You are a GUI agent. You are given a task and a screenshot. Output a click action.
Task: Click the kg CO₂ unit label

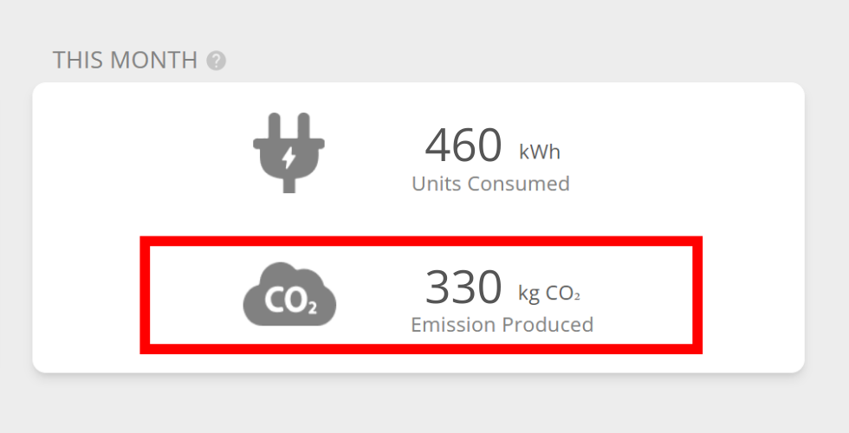548,294
